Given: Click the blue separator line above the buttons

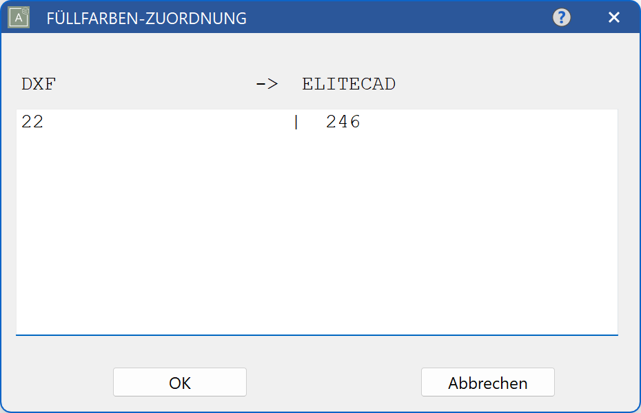Looking at the screenshot, I should coord(320,335).
